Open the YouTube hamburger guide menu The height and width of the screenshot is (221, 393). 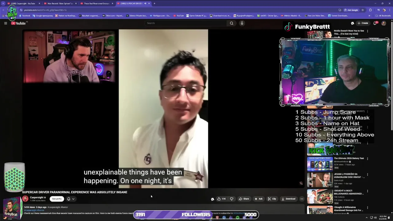click(6, 23)
